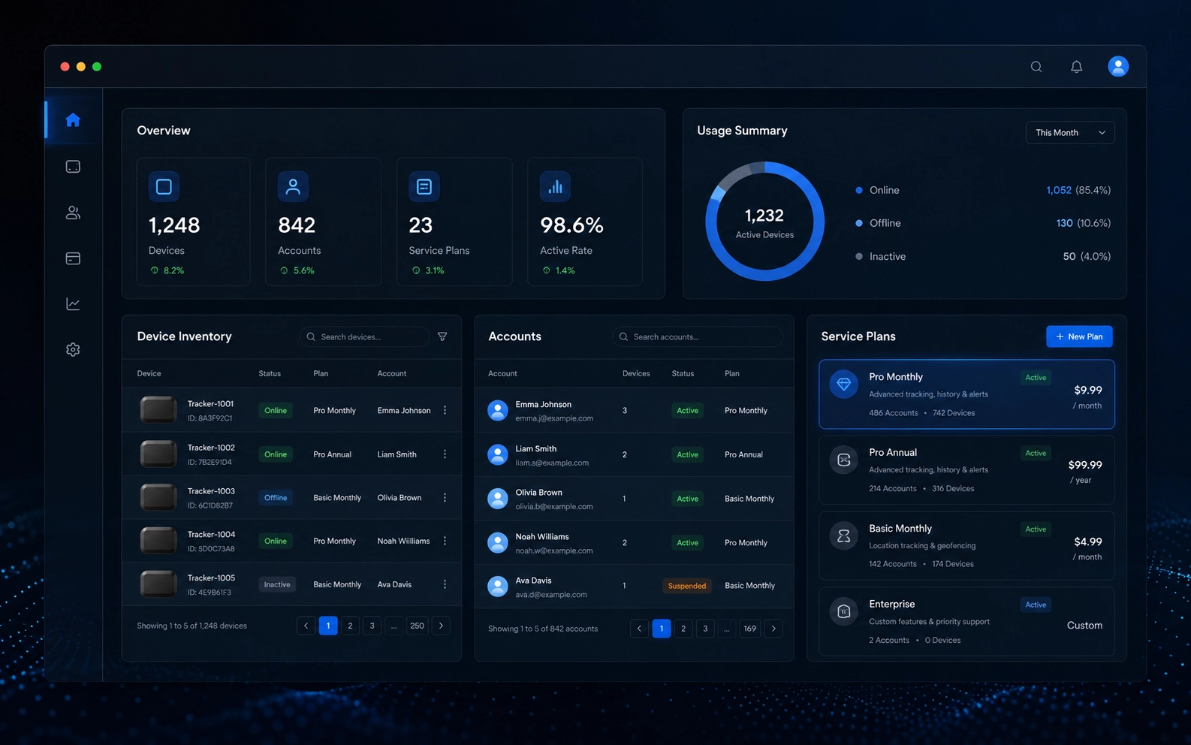
Task: Click the Search devices field
Action: [365, 336]
